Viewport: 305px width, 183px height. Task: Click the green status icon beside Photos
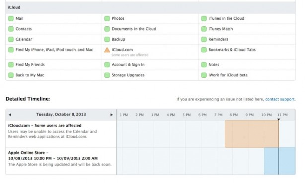107,19
